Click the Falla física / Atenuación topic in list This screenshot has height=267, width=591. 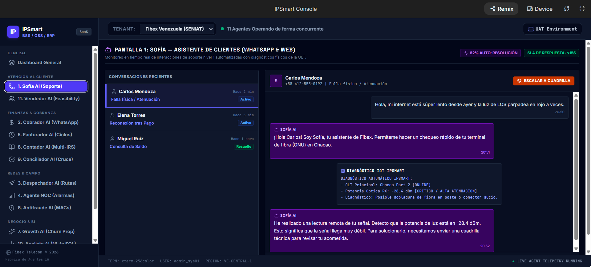[x=136, y=99]
